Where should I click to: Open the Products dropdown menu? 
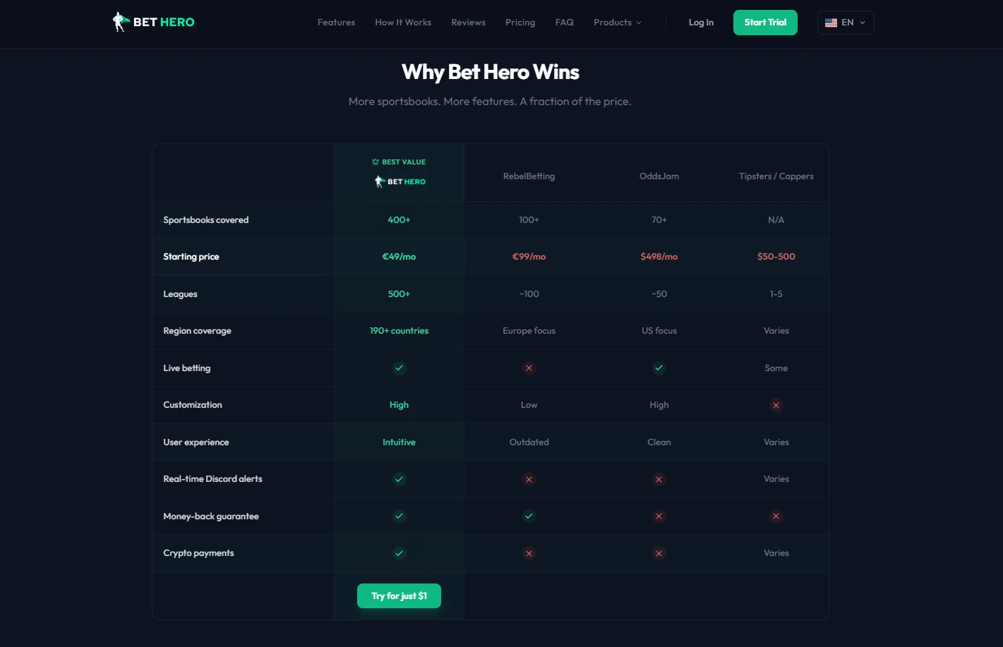coord(618,23)
